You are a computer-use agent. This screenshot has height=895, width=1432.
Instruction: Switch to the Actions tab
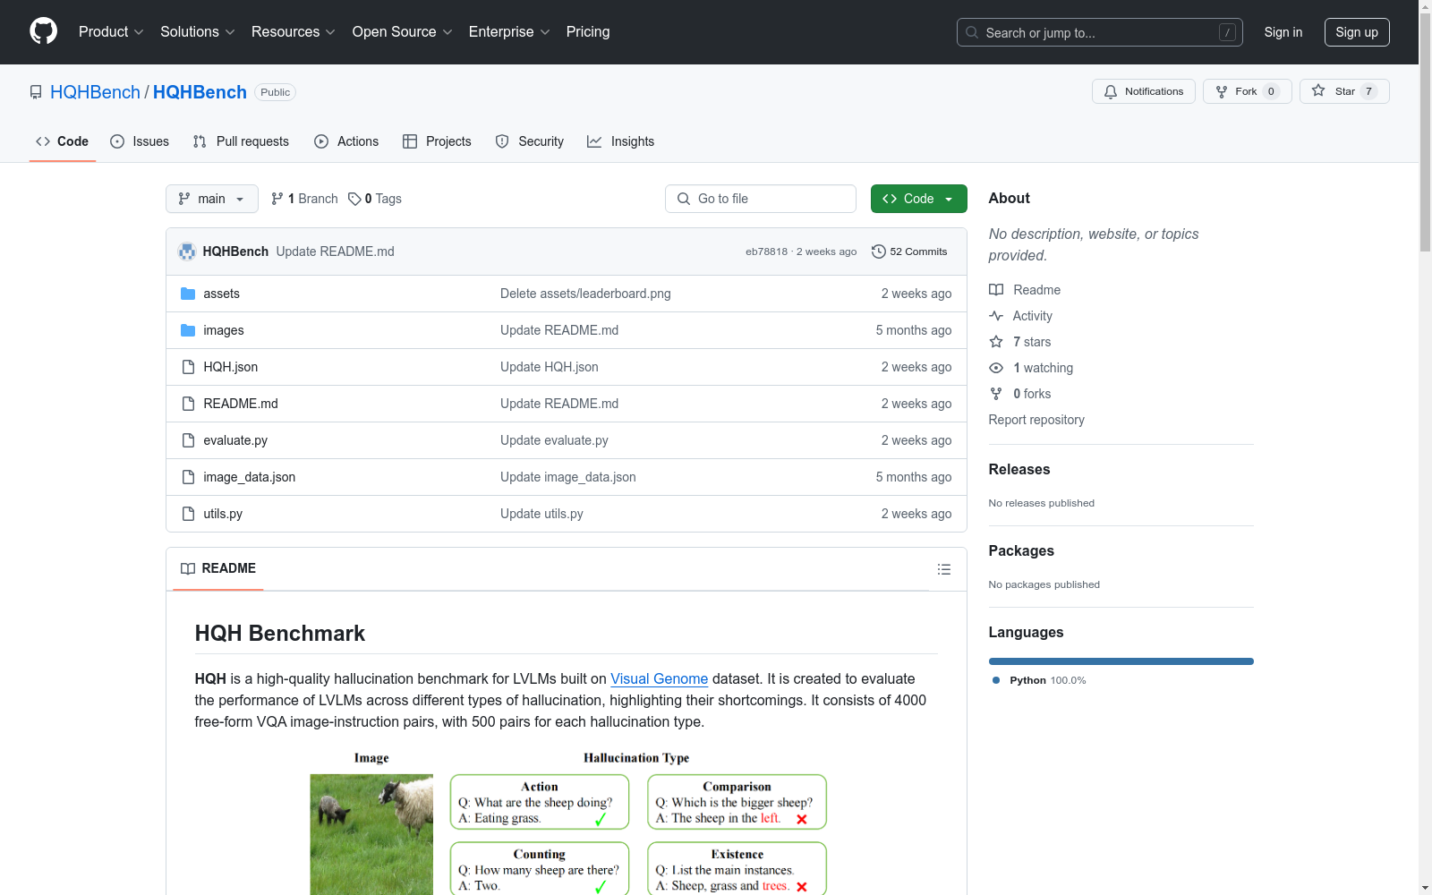(346, 141)
